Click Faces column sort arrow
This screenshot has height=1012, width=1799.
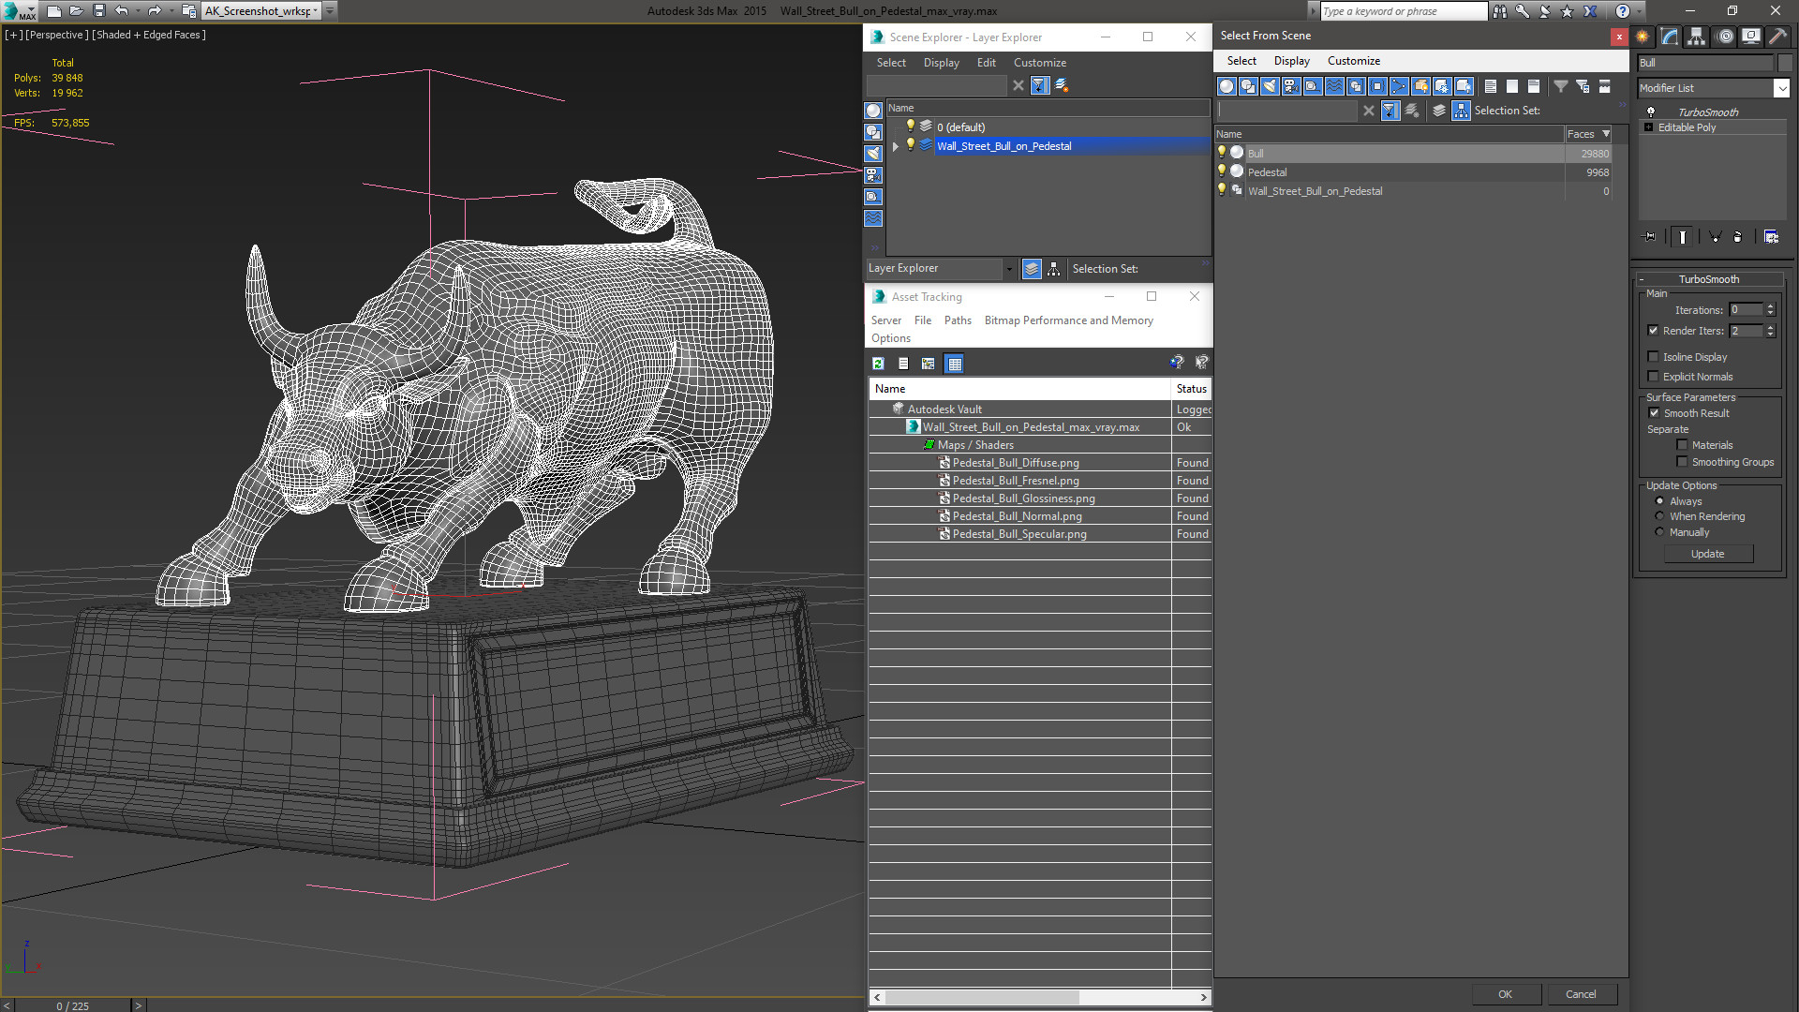pyautogui.click(x=1606, y=134)
